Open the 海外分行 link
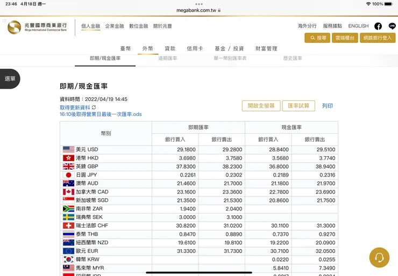 coord(307,26)
